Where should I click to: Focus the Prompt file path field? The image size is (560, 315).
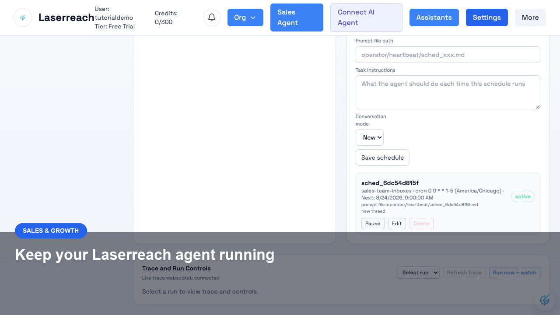pyautogui.click(x=448, y=55)
